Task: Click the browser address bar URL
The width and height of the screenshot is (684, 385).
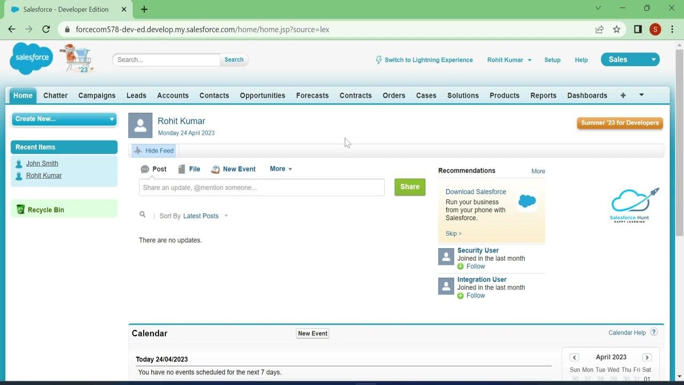Action: click(x=203, y=29)
